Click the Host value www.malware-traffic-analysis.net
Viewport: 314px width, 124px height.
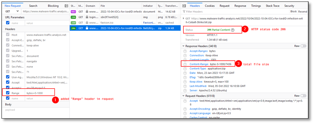pyautogui.click(x=46, y=35)
